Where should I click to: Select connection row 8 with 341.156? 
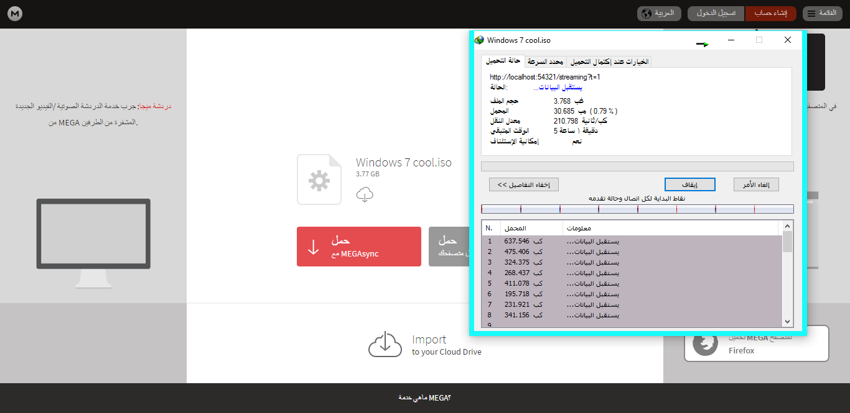click(x=632, y=315)
